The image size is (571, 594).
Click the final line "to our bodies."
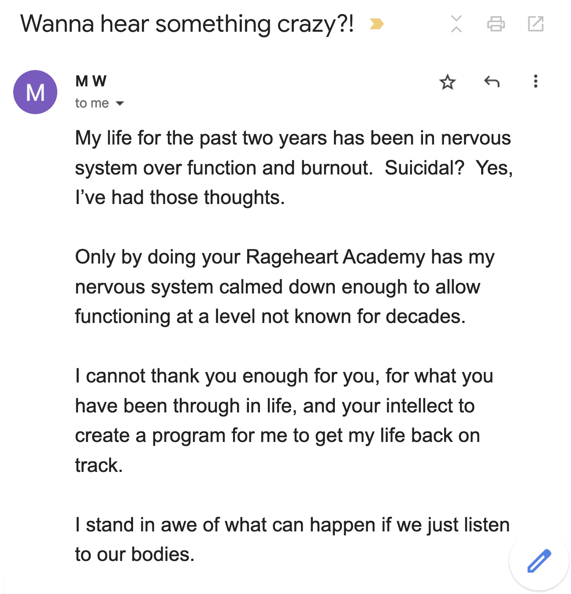point(134,554)
